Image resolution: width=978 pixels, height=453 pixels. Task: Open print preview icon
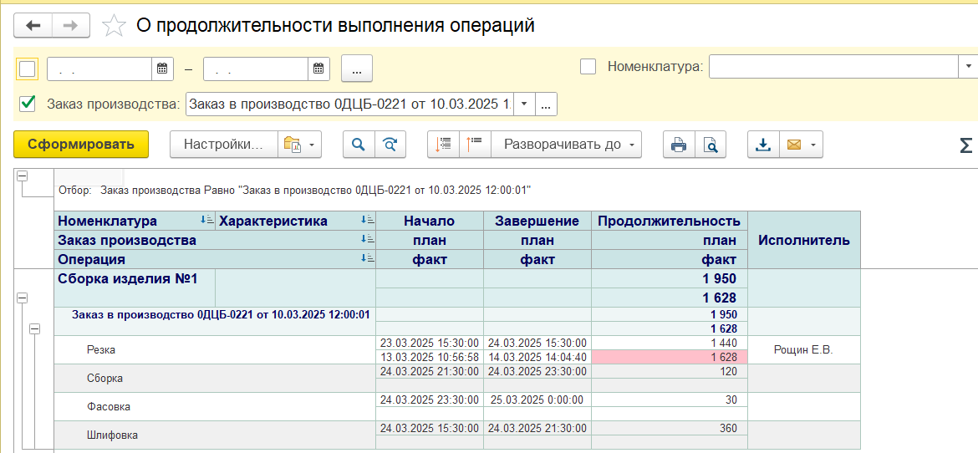711,145
